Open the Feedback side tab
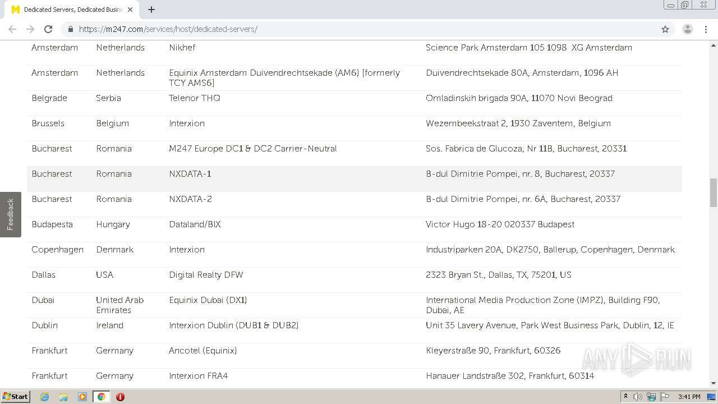This screenshot has height=404, width=718. pyautogui.click(x=10, y=214)
